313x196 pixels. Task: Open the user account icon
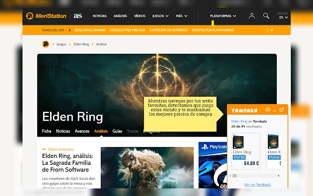[x=252, y=16]
